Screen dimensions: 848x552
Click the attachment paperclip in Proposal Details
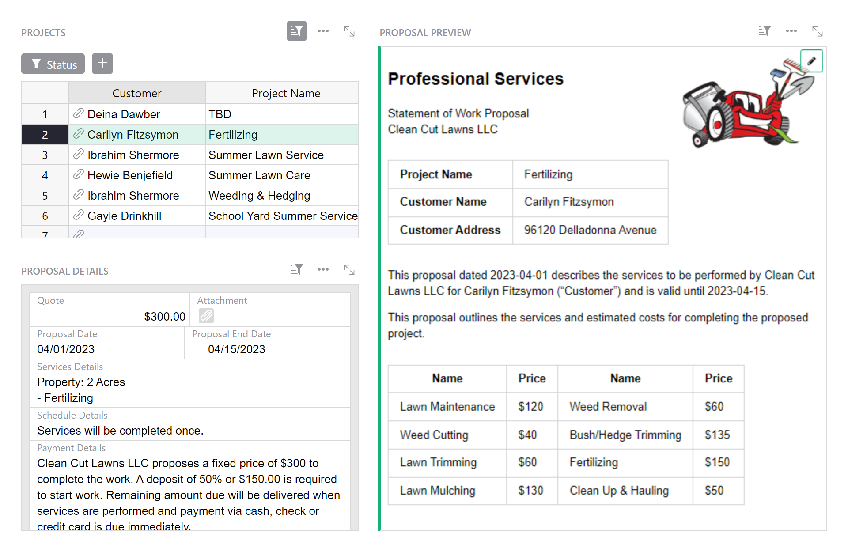tap(205, 315)
